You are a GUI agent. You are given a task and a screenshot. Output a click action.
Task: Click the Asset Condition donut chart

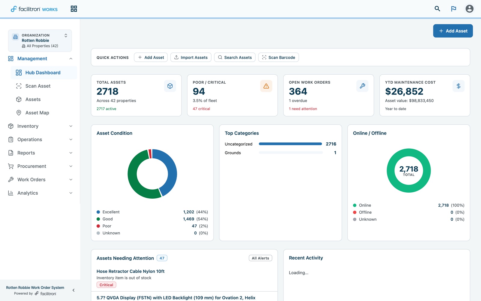coord(152,174)
